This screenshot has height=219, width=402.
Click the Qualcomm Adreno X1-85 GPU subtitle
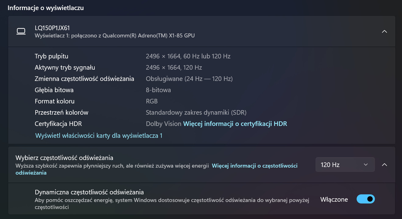click(x=115, y=36)
